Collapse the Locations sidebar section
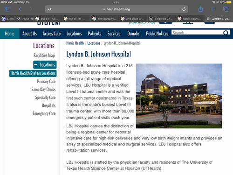 coord(45,65)
